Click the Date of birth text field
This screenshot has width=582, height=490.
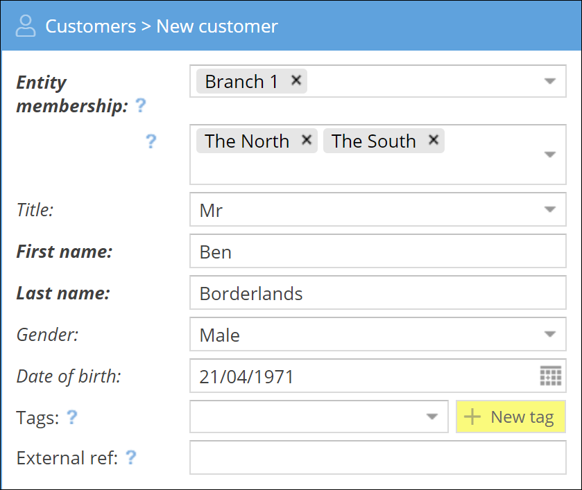pos(361,376)
